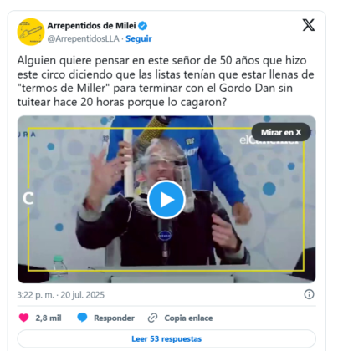Click Copia enlace text
This screenshot has height=351, width=338.
tap(188, 318)
